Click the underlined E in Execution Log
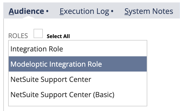The height and width of the screenshot is (111, 180). click(x=62, y=11)
